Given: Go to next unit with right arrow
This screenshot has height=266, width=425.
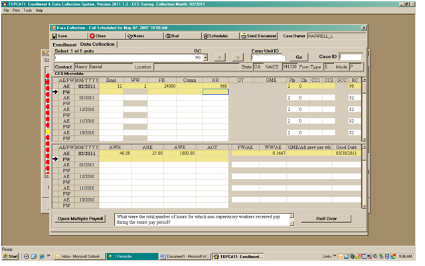Looking at the screenshot, I should pyautogui.click(x=238, y=57).
